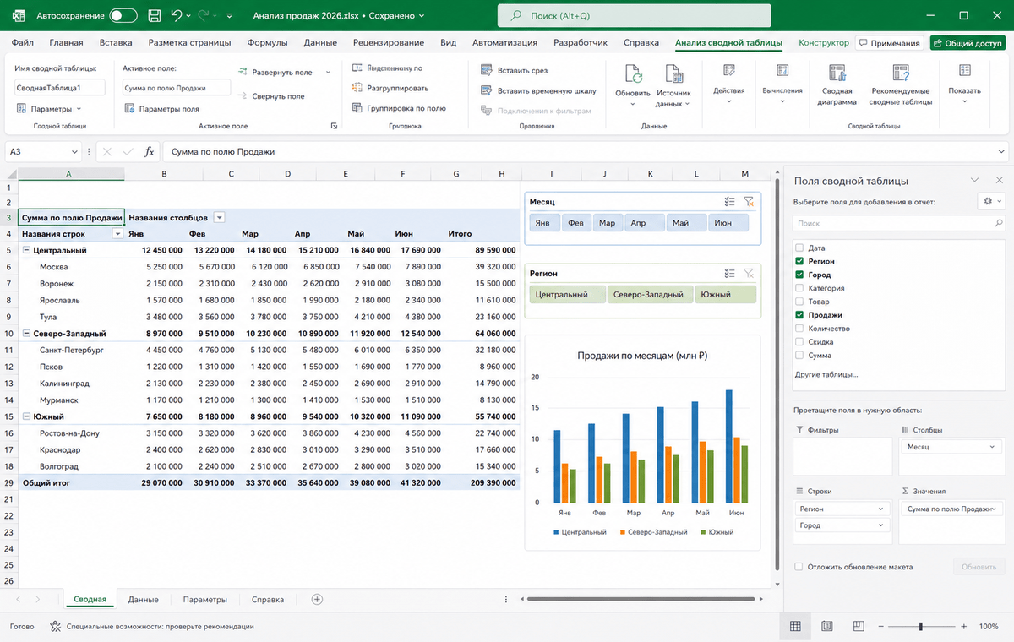Screen dimensions: 1014x642
Task: Toggle multi-select in Месяц slicer
Action: pyautogui.click(x=730, y=202)
